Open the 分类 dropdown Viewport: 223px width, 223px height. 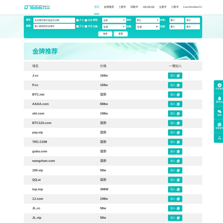click(x=114, y=27)
